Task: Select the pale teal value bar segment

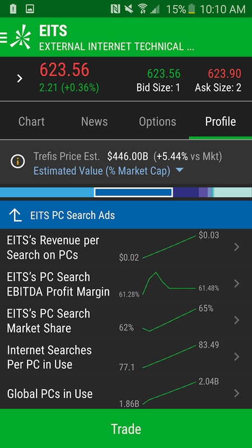Action: (233, 192)
